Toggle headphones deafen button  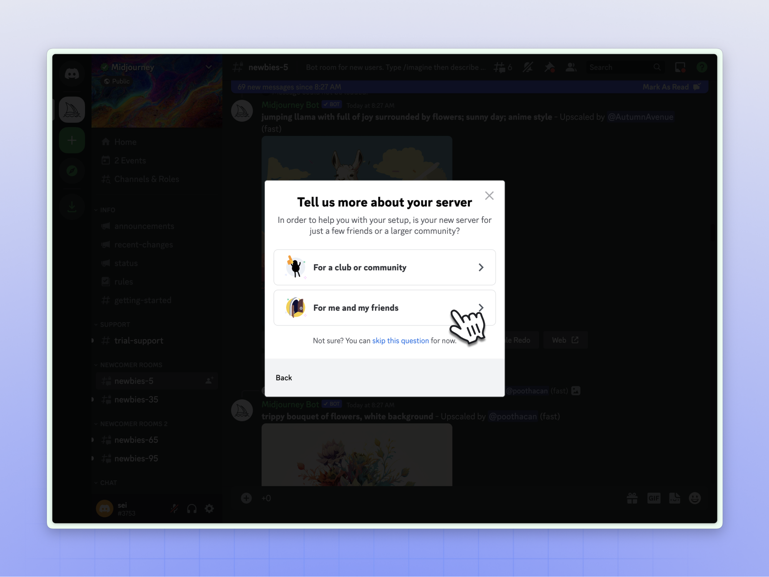click(191, 509)
